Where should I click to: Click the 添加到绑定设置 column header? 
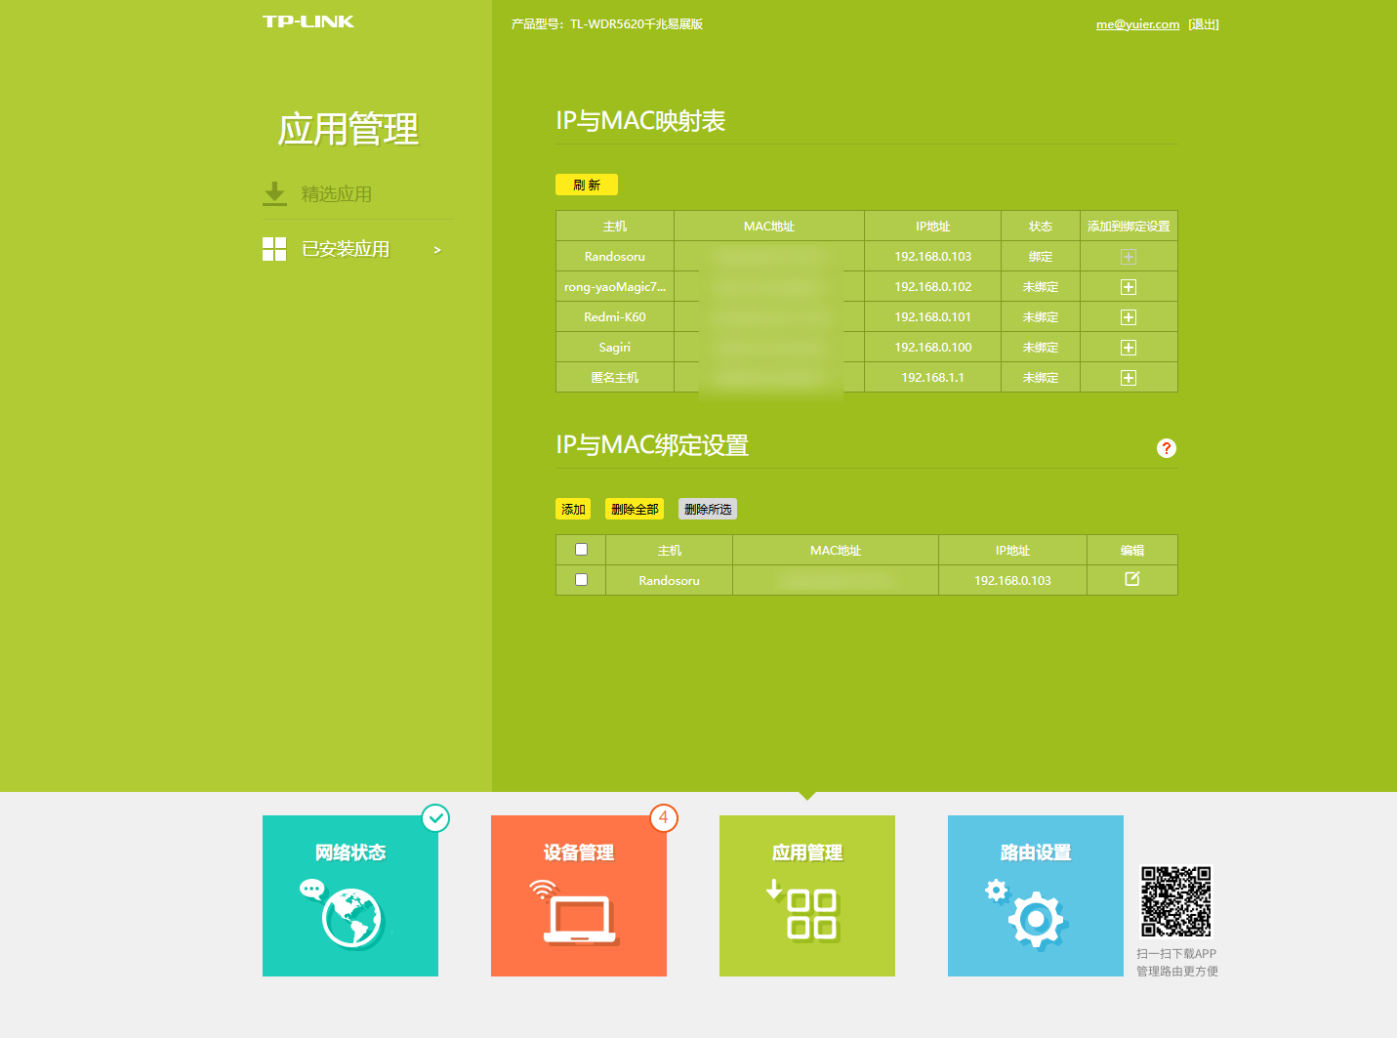click(x=1129, y=227)
